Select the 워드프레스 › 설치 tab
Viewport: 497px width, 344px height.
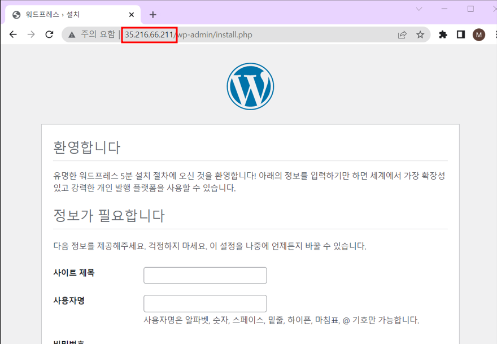pos(73,15)
